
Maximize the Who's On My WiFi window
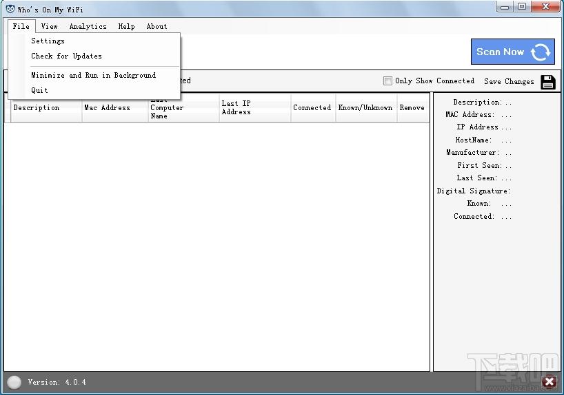pyautogui.click(x=522, y=6)
